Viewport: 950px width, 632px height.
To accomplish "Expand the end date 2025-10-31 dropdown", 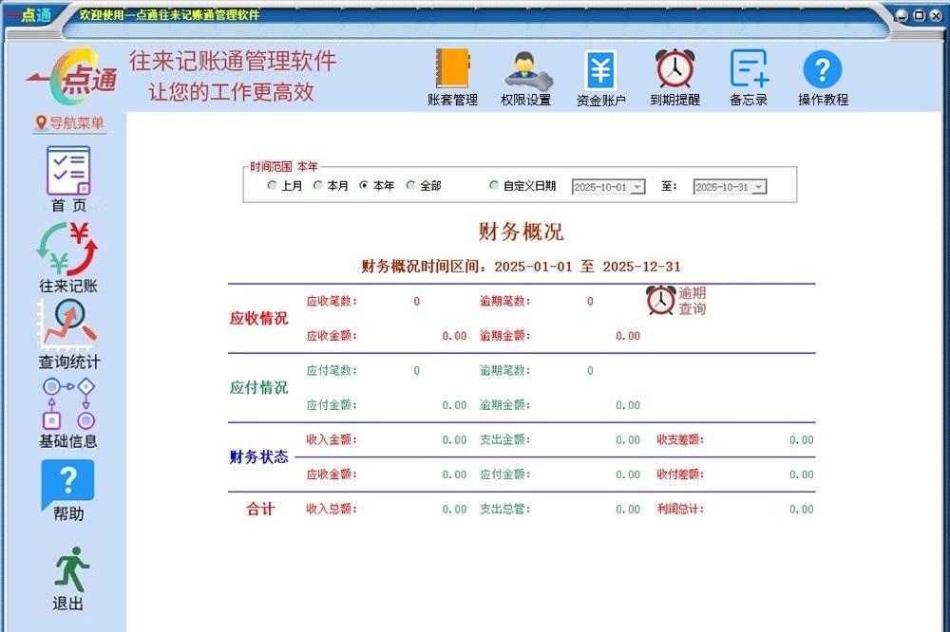I will pos(758,188).
